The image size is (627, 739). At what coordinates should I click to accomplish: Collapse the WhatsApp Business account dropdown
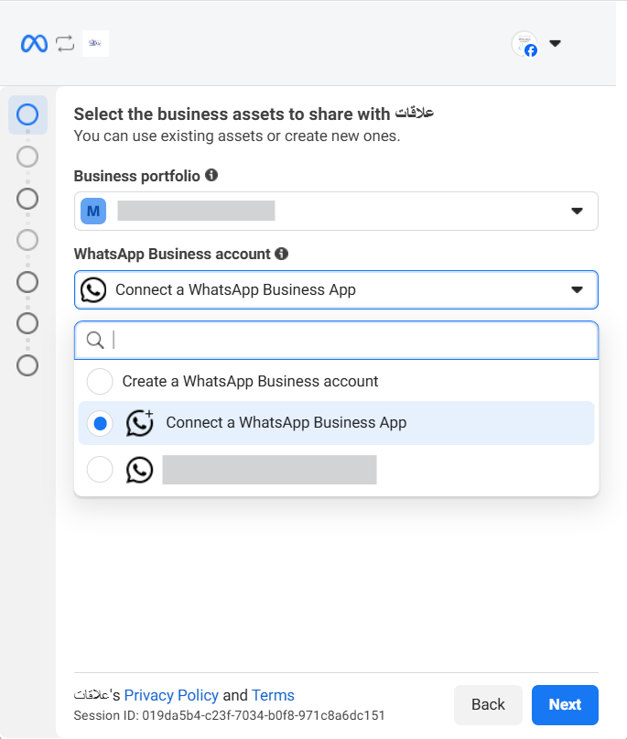577,289
